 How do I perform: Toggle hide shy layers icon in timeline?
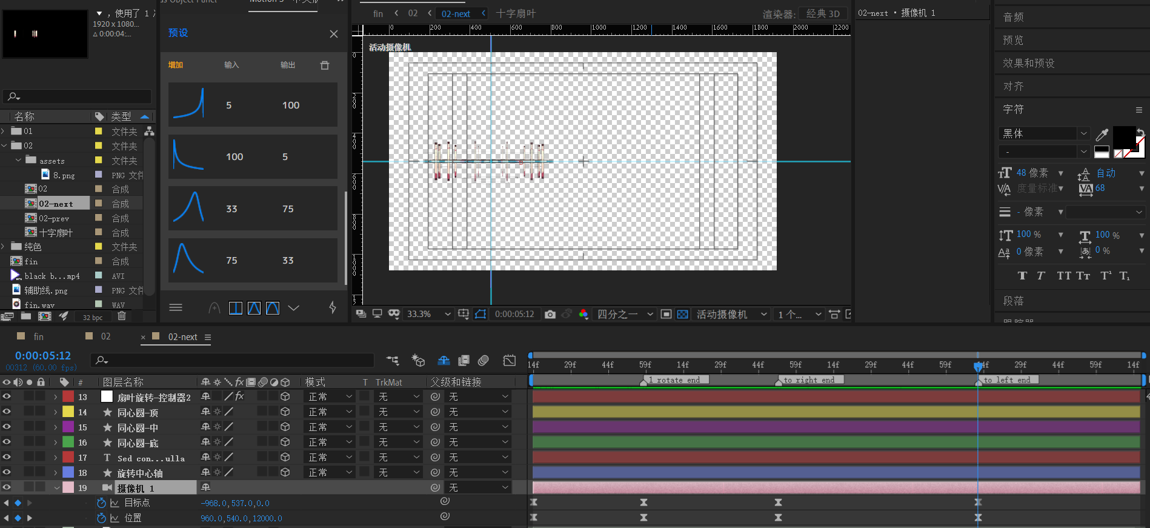[444, 361]
